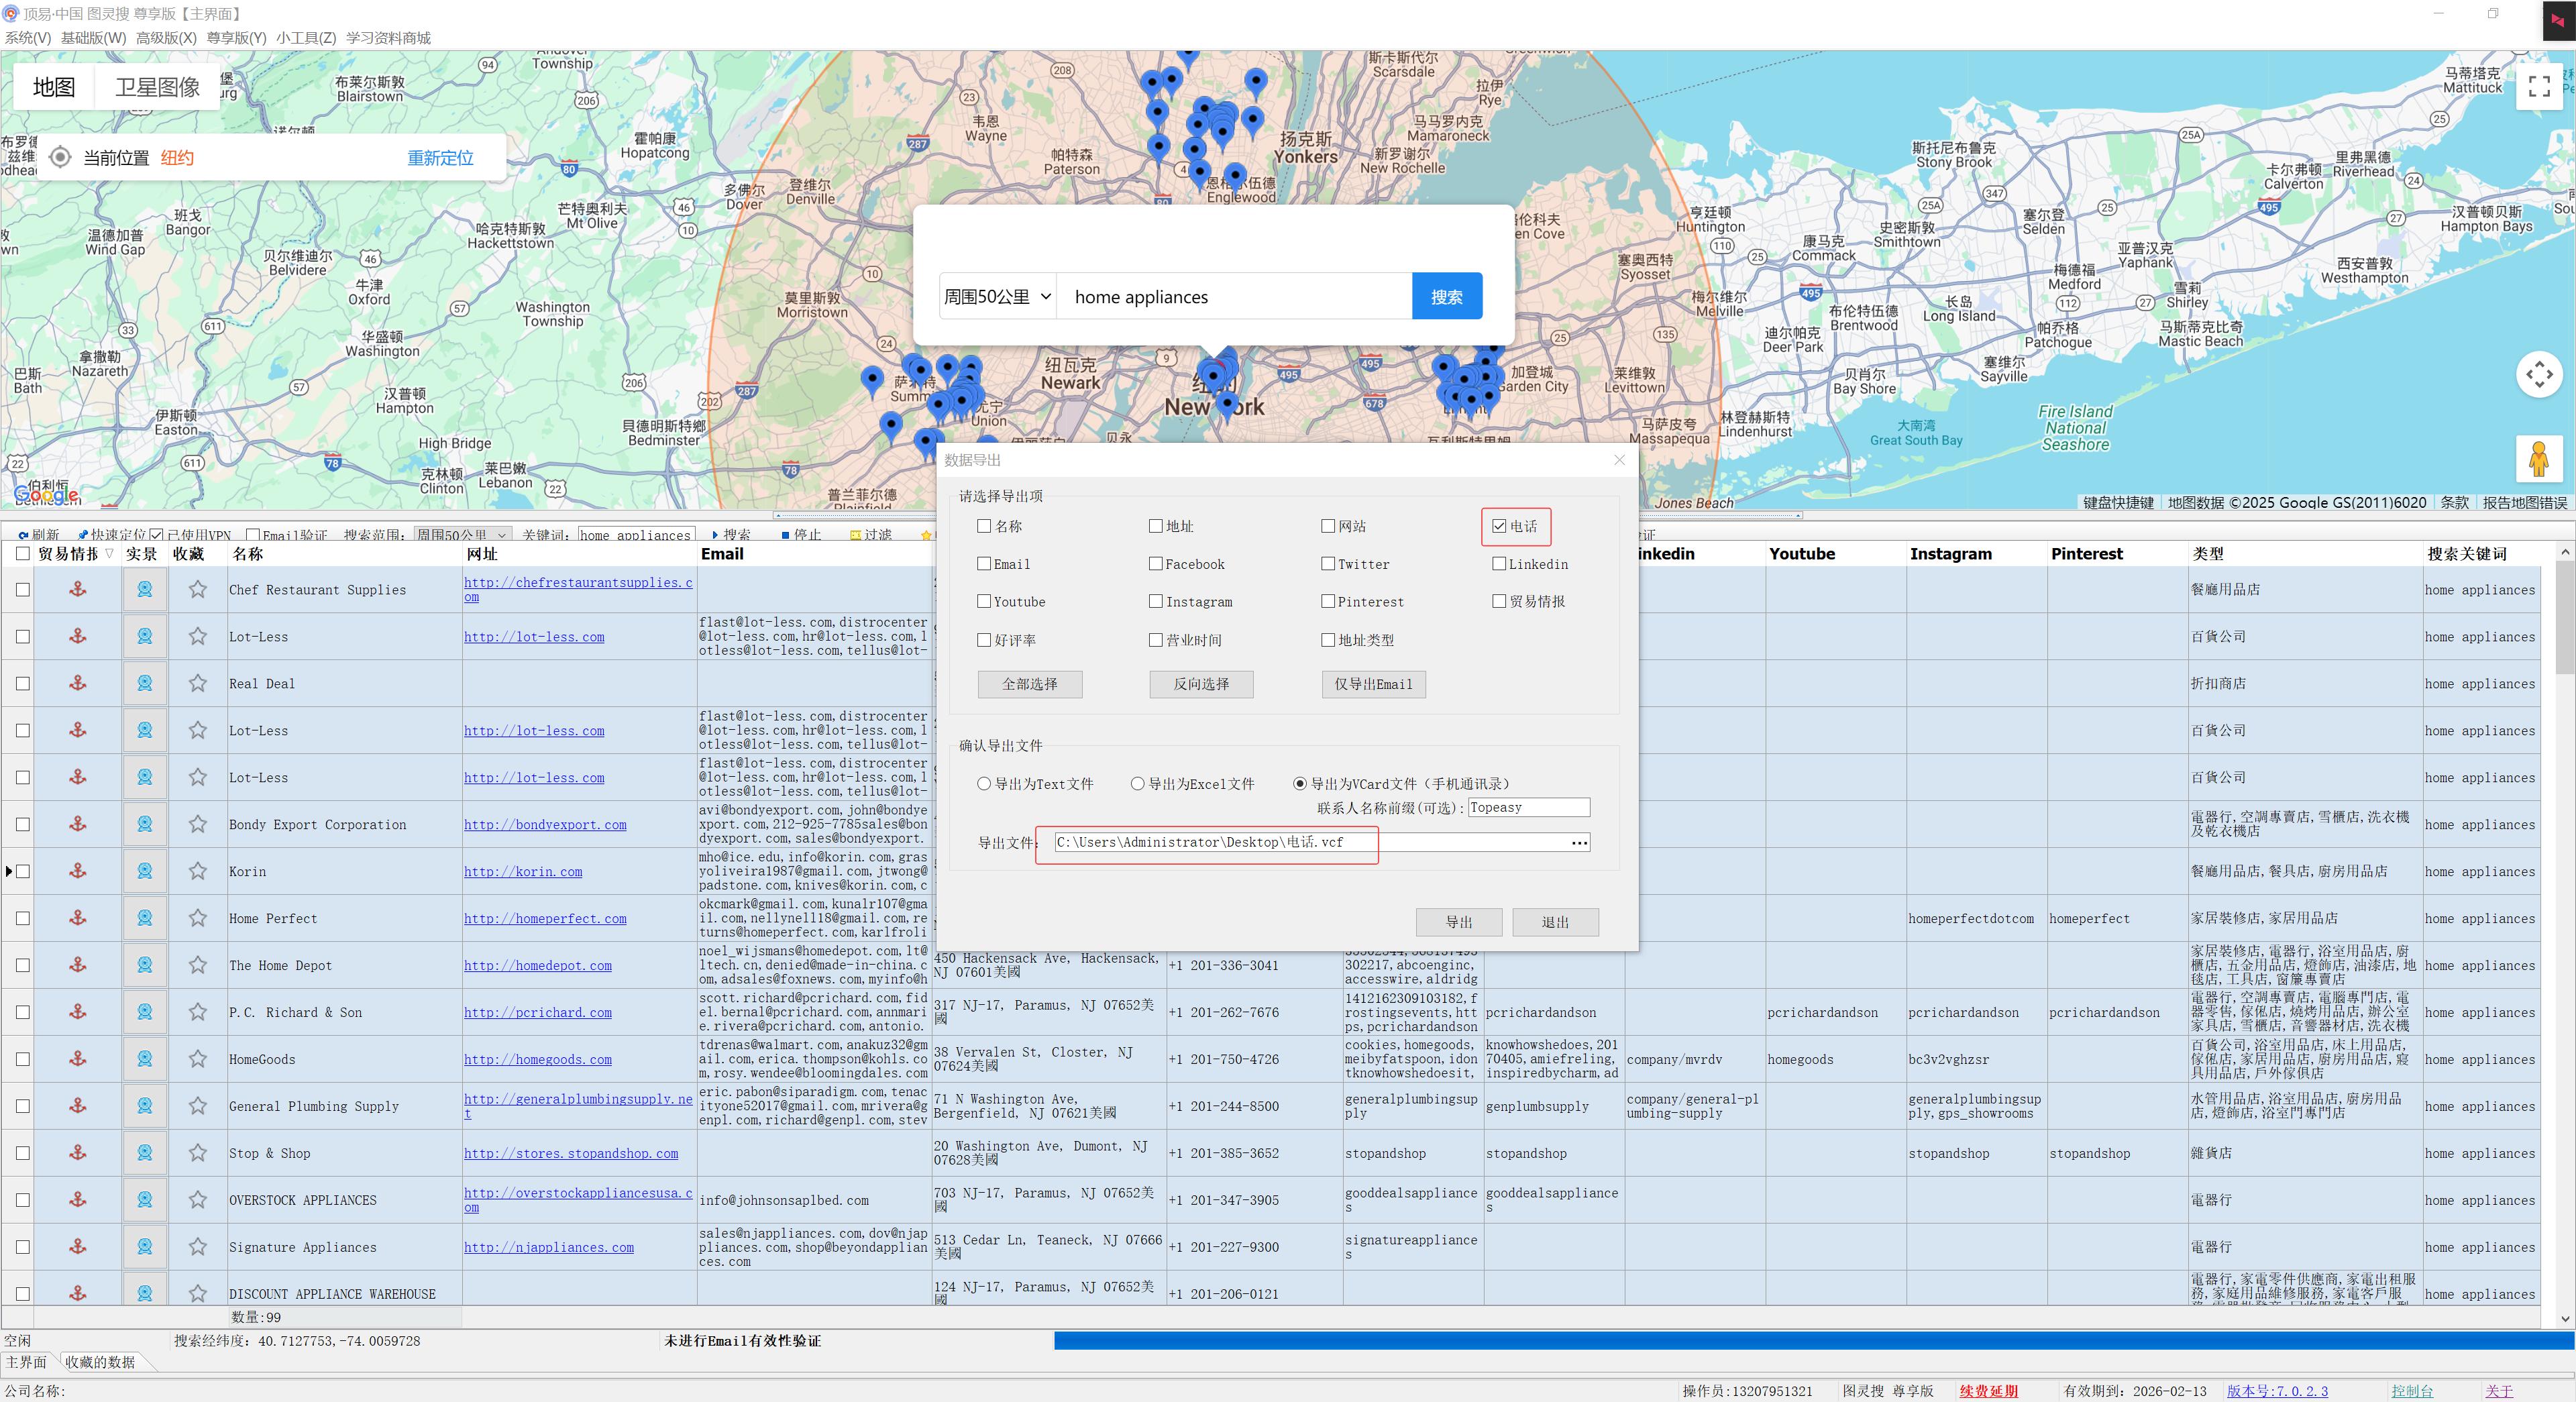The width and height of the screenshot is (2576, 1402).
Task: Check the Email export option
Action: coord(984,564)
